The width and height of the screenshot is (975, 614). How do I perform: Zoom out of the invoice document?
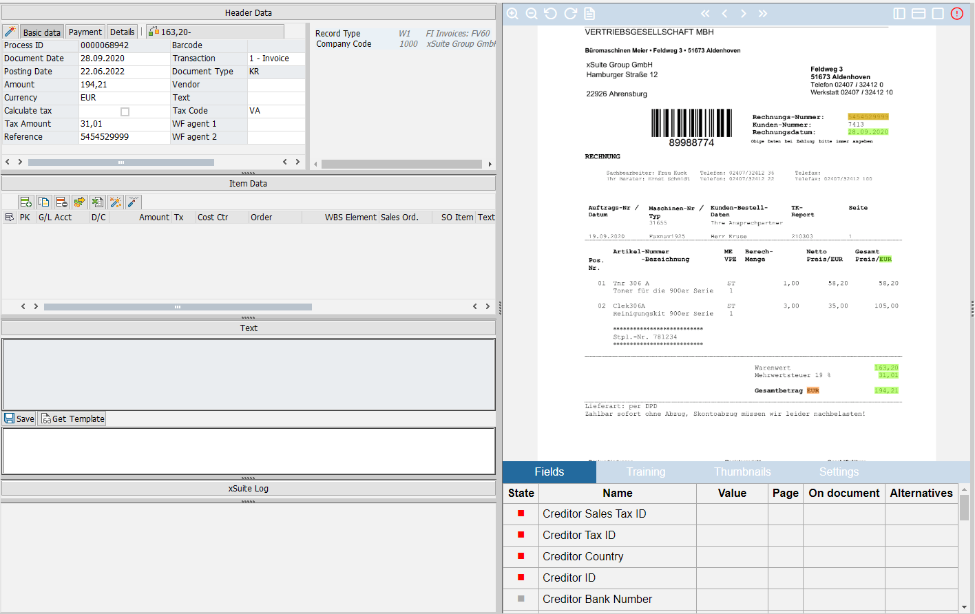tap(532, 13)
